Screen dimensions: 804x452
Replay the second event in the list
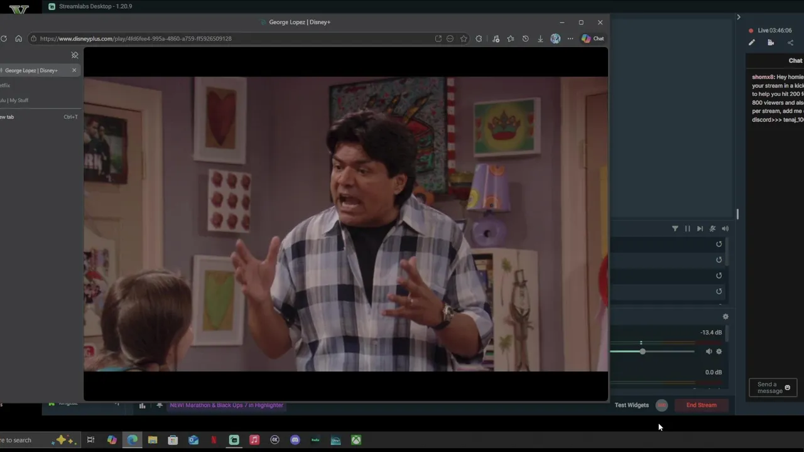[719, 260]
